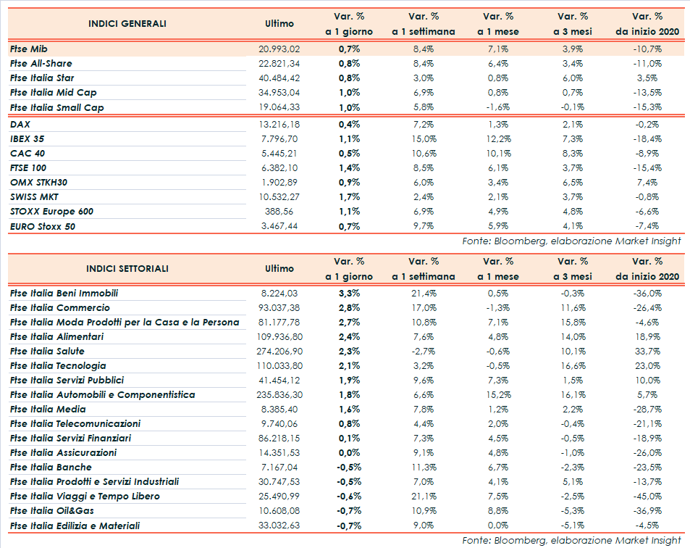Click the INDICI GENERALI table header
The width and height of the screenshot is (690, 548).
(x=127, y=23)
